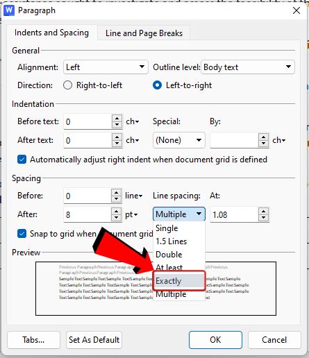Screen dimensions: 309x358
Task: Click the Word icon in title bar
Action: [9, 10]
